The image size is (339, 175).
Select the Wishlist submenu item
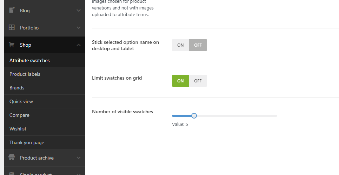click(x=18, y=129)
